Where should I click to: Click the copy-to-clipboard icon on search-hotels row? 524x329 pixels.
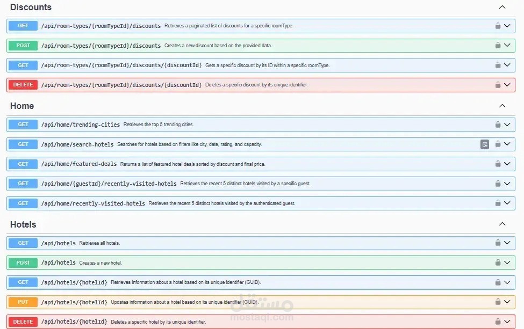coord(485,144)
